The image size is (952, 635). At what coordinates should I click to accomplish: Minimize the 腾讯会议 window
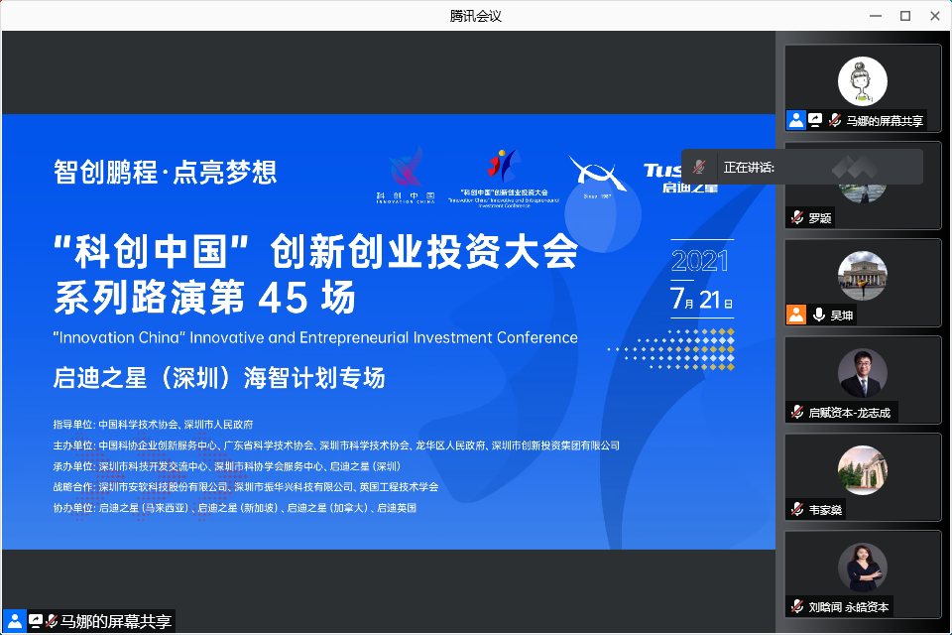876,16
